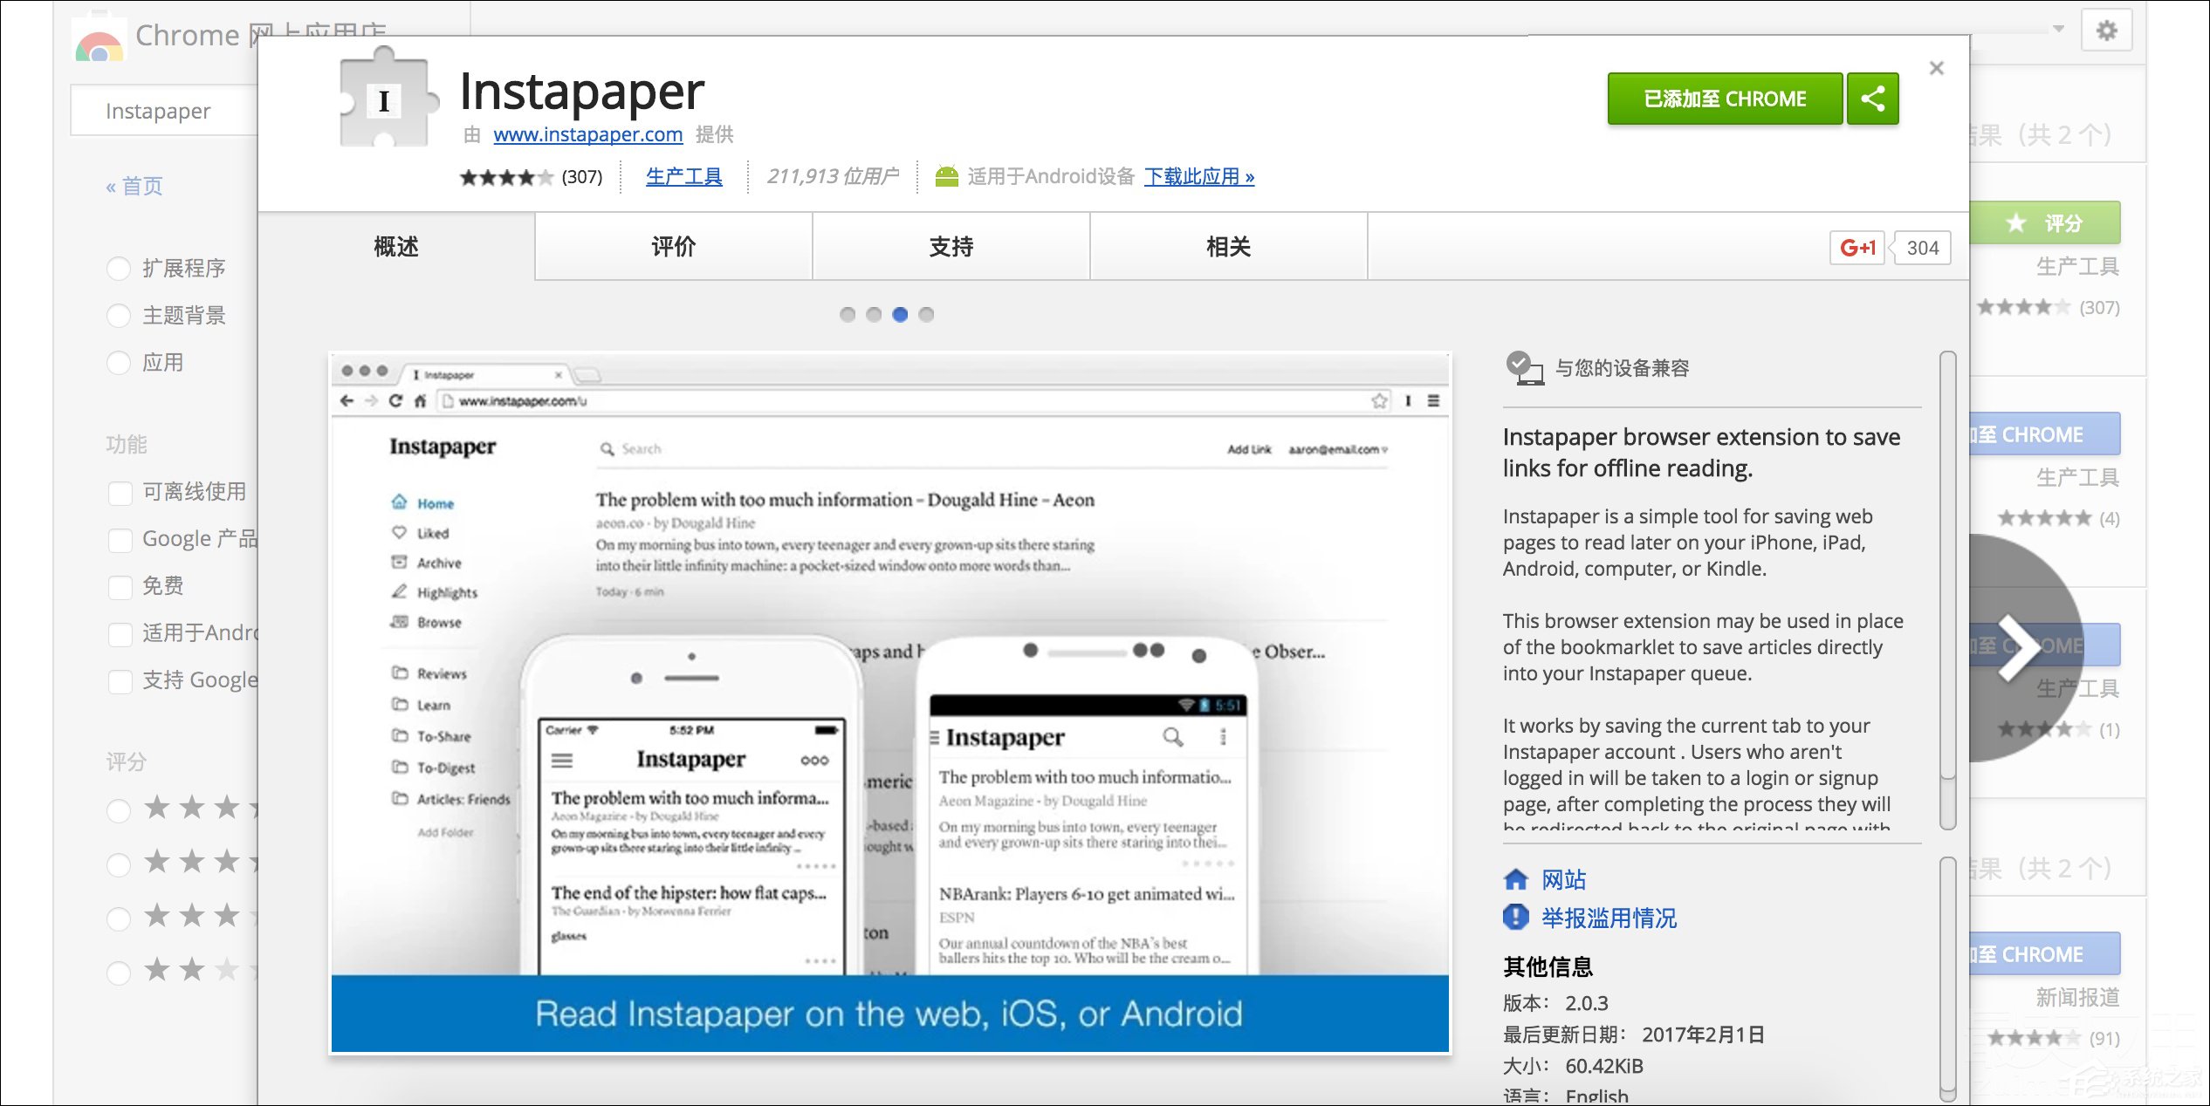Click the Android robot icon

(x=946, y=176)
